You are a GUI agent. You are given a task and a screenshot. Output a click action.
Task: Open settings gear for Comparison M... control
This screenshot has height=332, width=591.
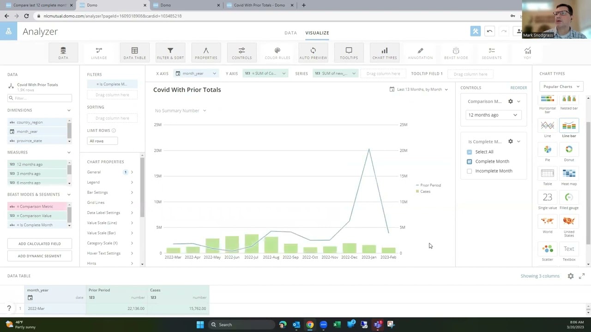511,101
